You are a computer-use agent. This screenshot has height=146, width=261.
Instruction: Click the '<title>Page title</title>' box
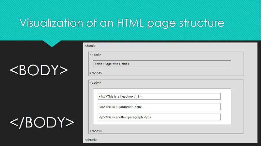tap(162, 64)
